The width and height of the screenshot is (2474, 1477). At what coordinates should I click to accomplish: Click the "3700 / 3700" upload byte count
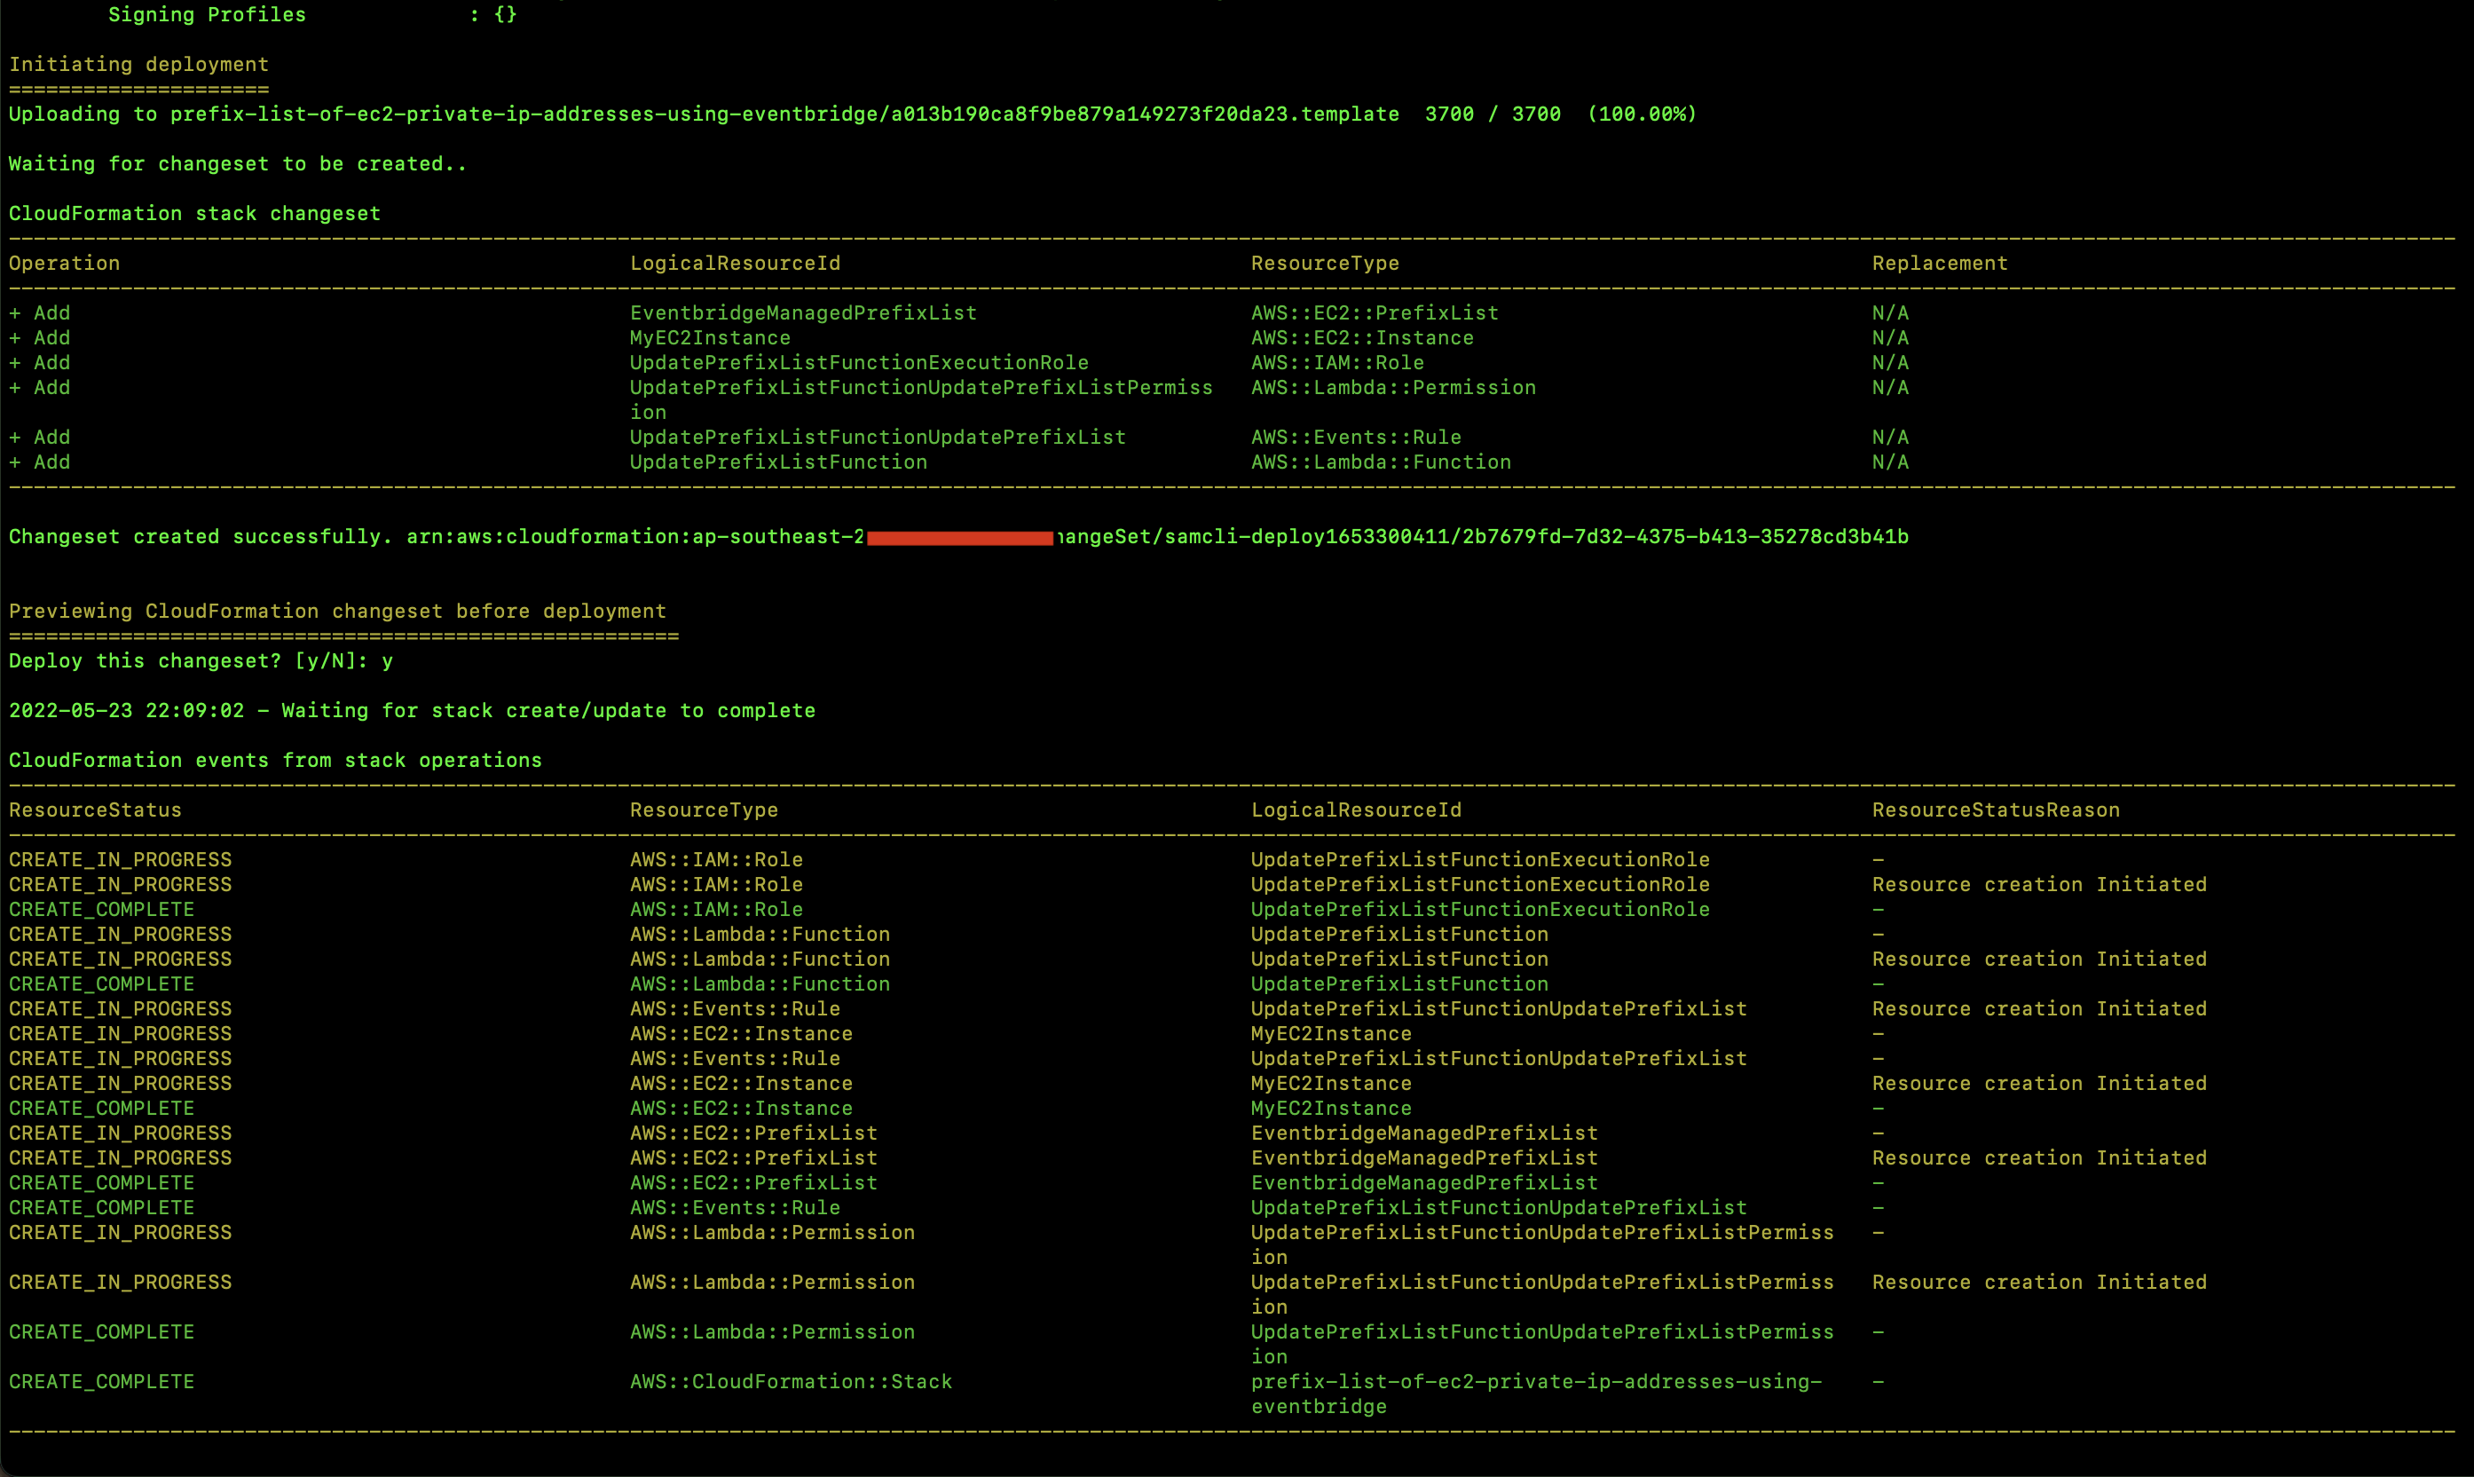[x=1493, y=115]
